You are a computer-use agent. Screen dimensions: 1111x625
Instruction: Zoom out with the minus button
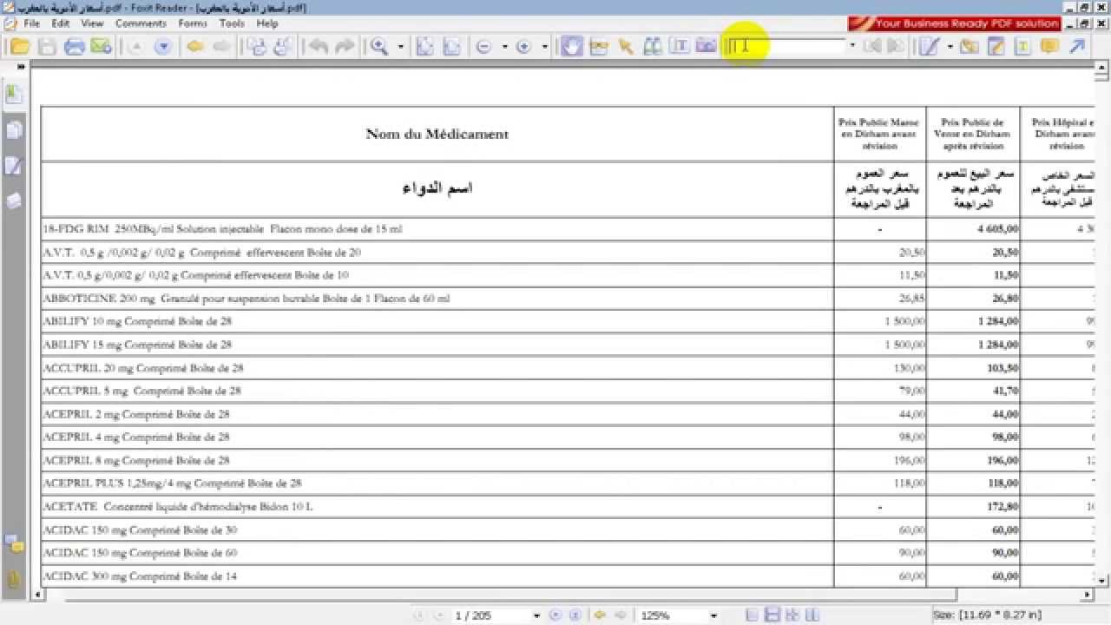coord(484,47)
